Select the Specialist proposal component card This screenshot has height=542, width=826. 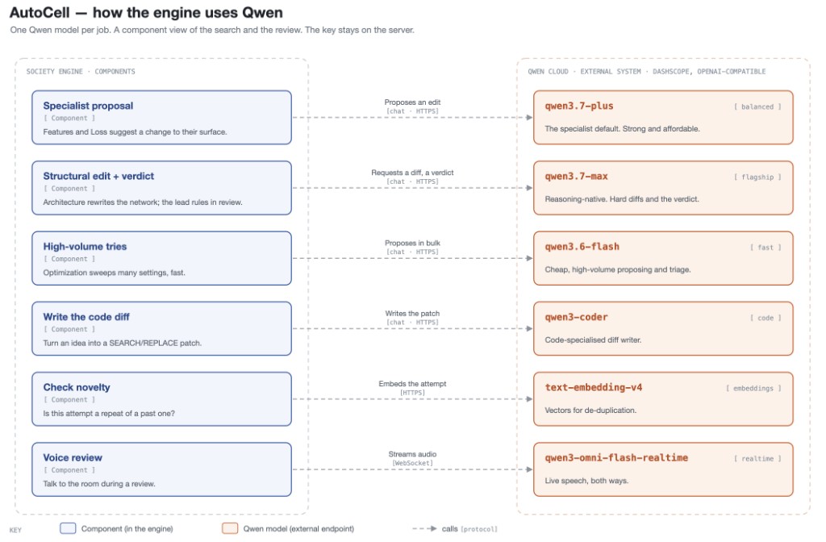161,118
